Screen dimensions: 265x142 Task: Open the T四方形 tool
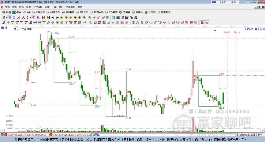click(x=82, y=12)
